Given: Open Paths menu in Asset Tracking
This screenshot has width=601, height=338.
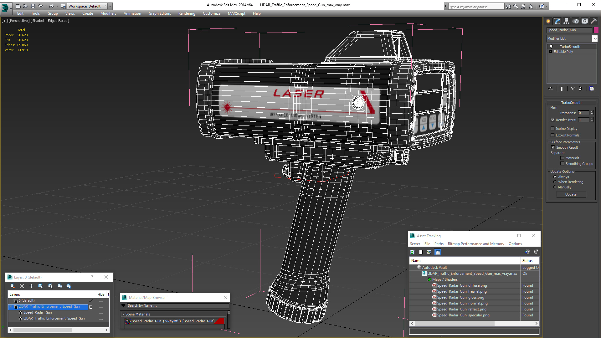Looking at the screenshot, I should point(439,244).
